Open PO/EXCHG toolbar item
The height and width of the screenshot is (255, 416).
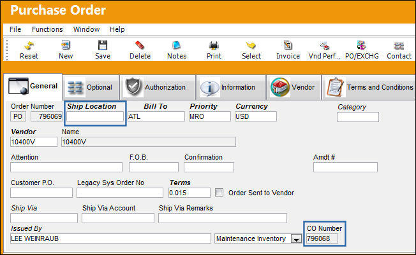362,50
